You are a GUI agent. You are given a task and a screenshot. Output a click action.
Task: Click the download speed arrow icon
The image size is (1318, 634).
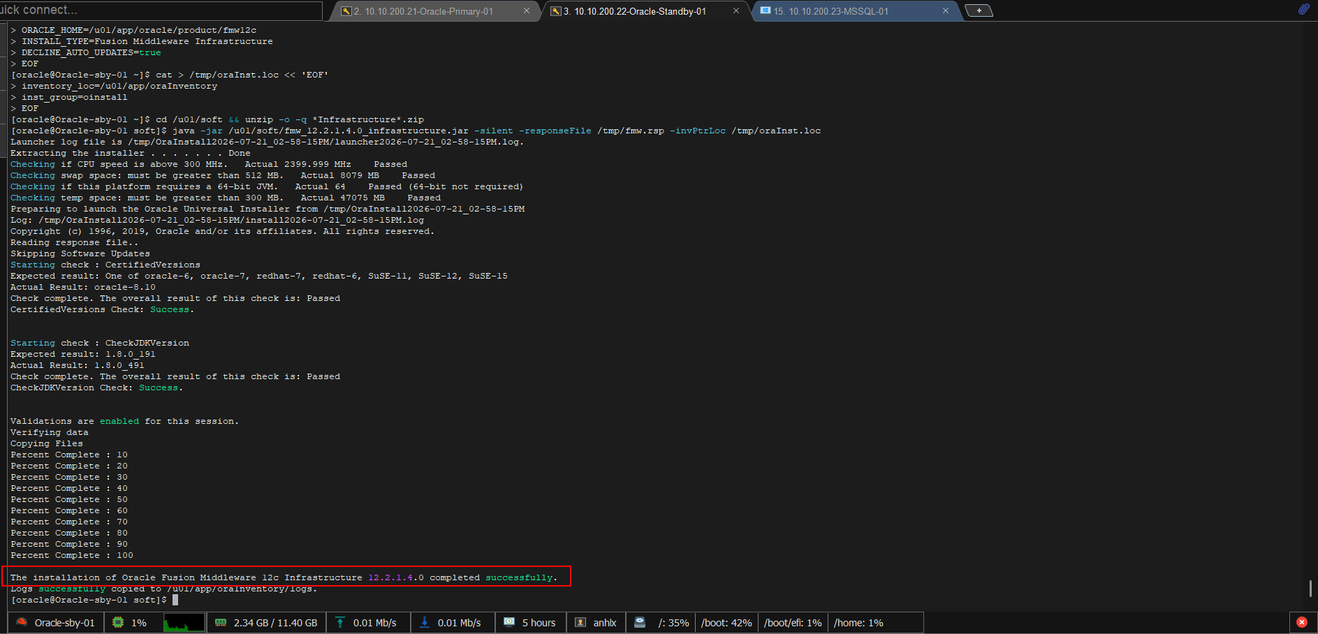[425, 622]
